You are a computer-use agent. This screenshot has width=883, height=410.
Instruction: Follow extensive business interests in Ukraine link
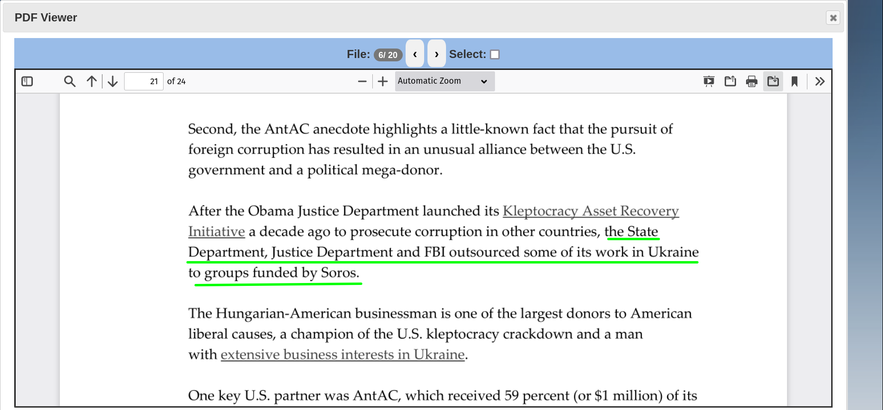click(343, 354)
